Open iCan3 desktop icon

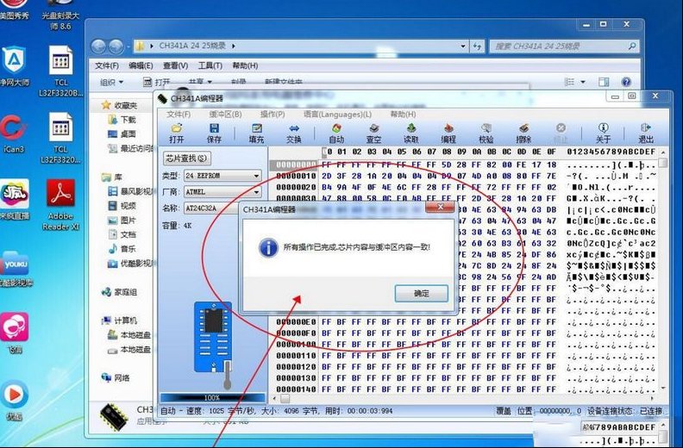click(14, 134)
